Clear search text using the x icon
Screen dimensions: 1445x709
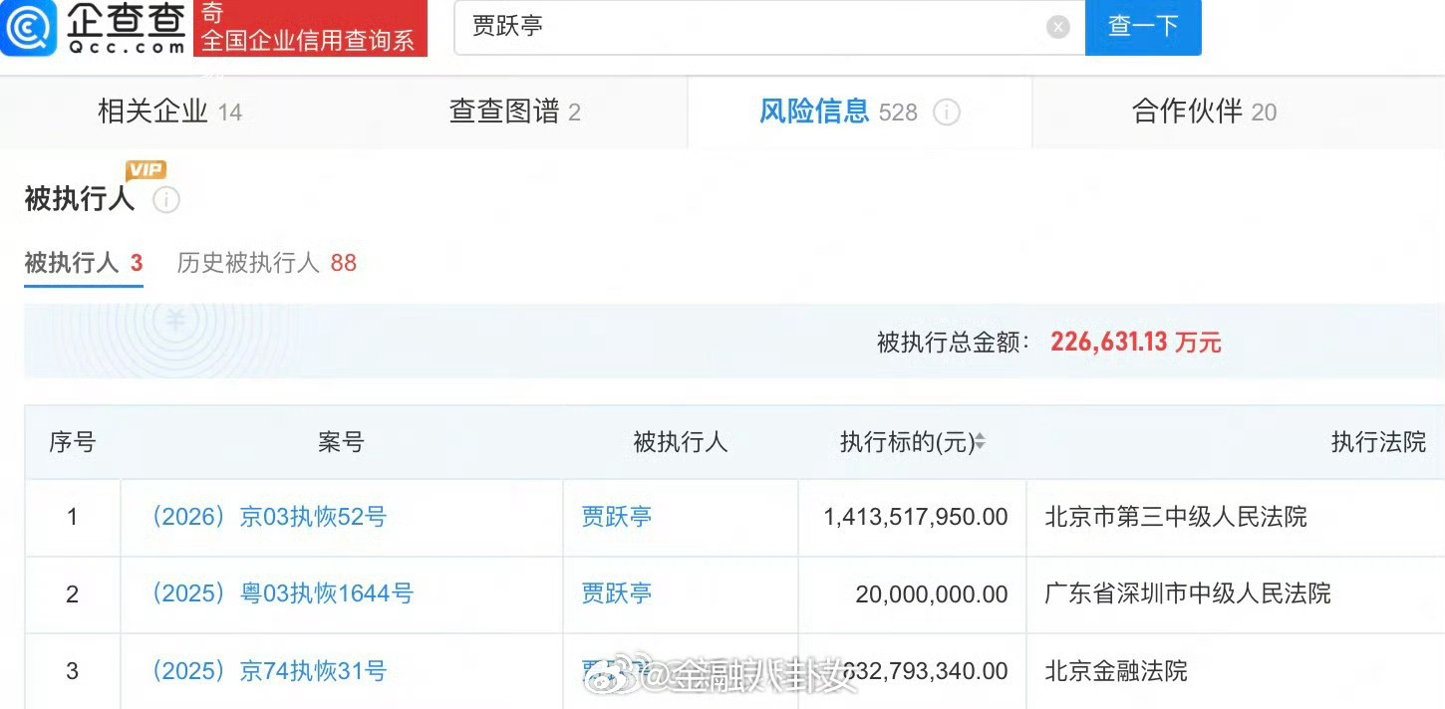[1057, 27]
